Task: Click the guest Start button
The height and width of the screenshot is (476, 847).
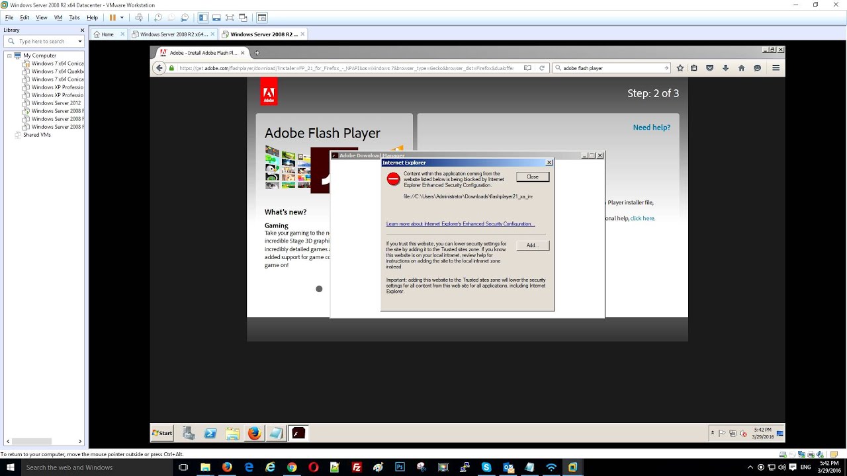Action: coord(162,433)
